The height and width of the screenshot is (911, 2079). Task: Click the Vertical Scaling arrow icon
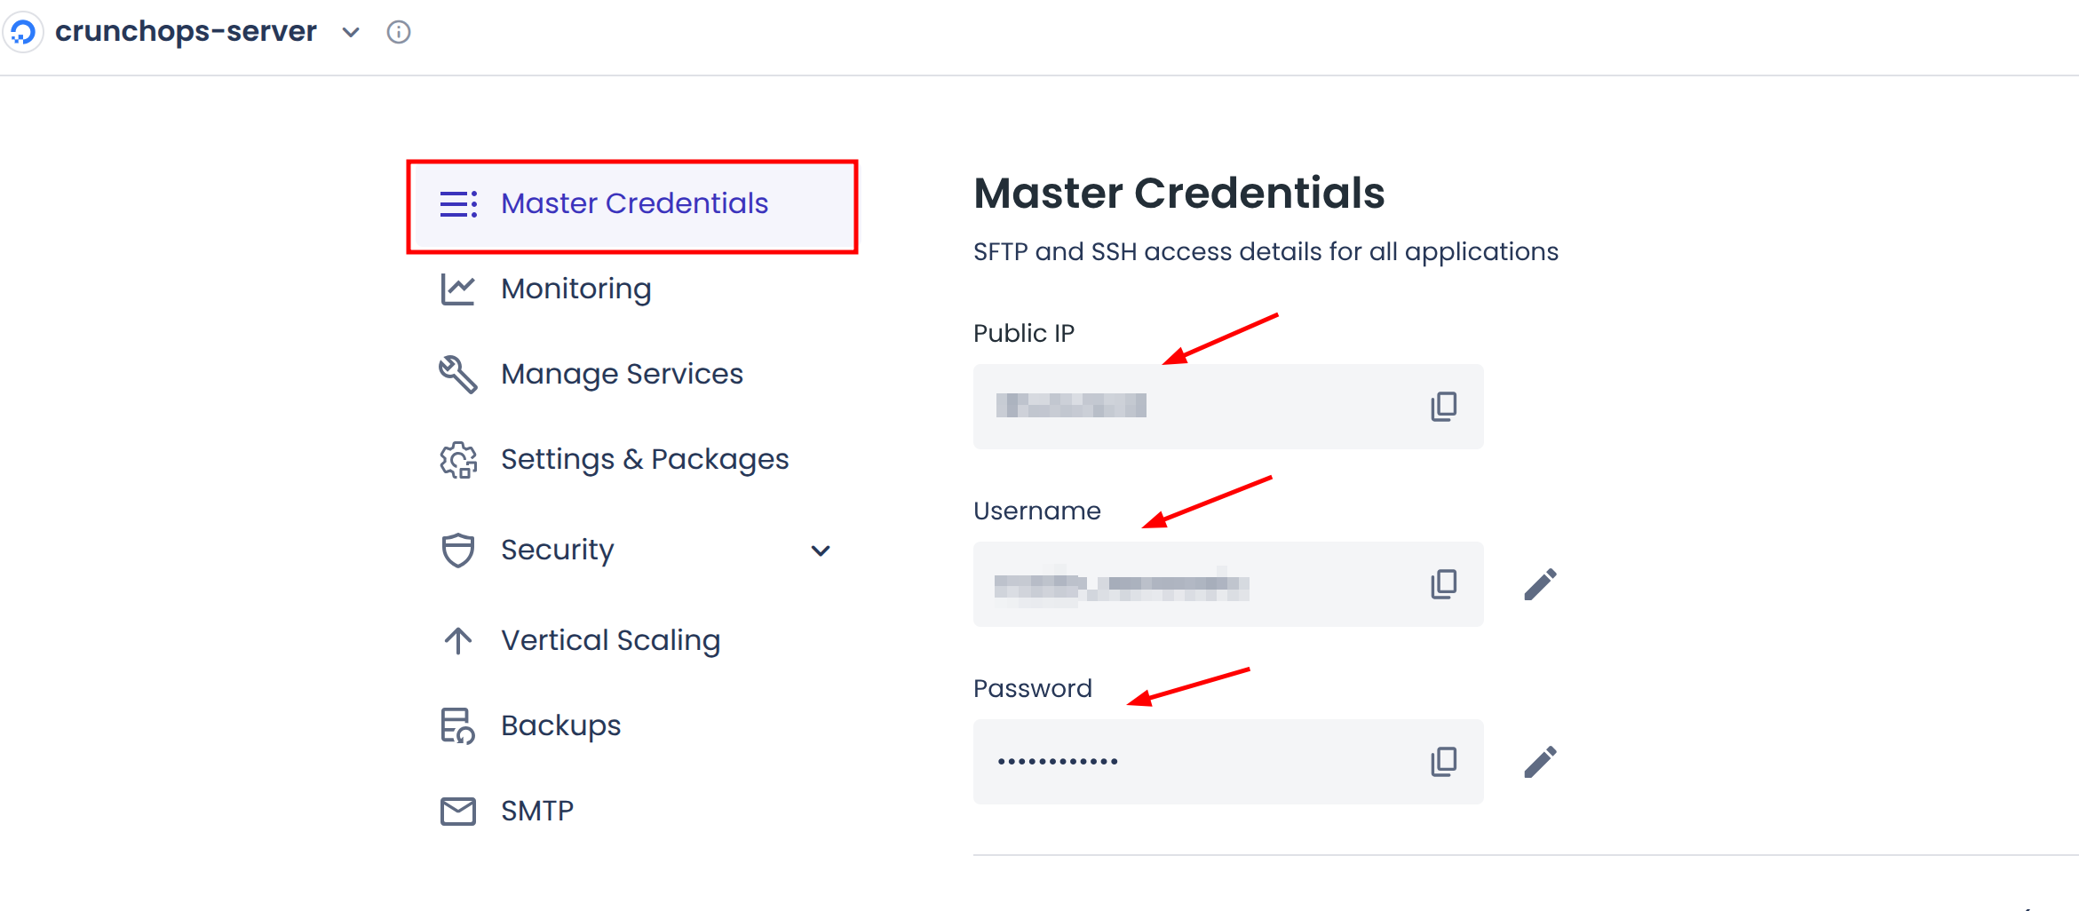tap(457, 640)
